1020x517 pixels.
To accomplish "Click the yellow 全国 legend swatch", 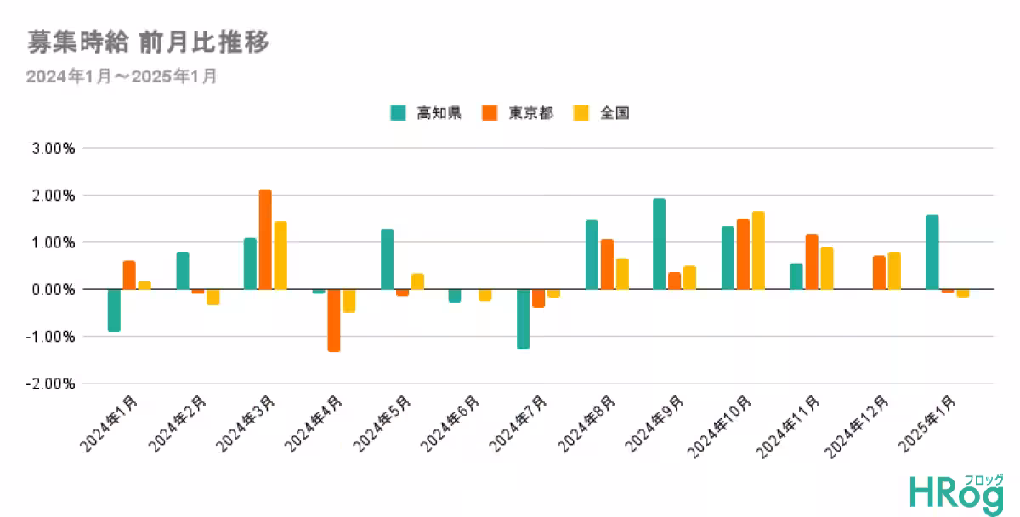I will 581,113.
